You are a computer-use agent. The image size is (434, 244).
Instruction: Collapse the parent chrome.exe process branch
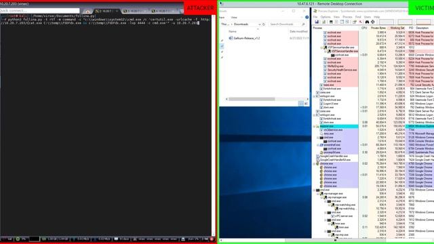click(x=314, y=164)
